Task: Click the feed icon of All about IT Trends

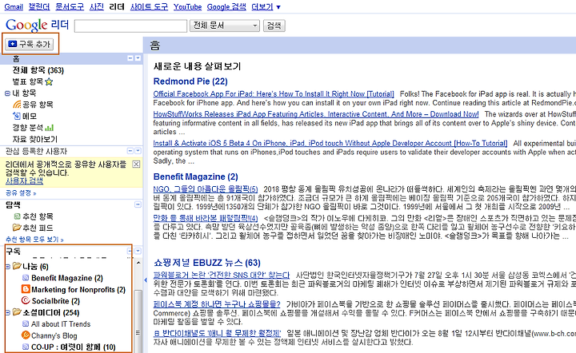Action: point(26,323)
